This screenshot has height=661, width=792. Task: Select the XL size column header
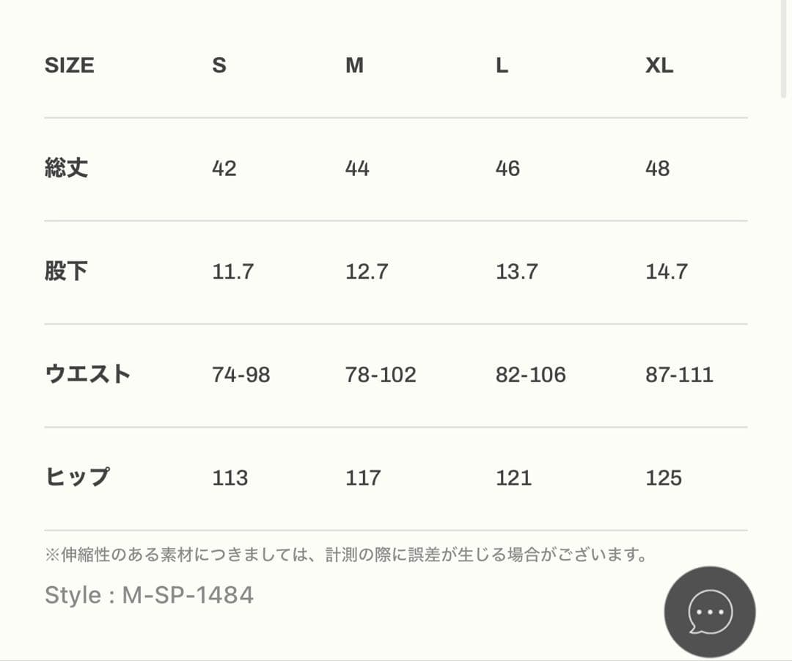659,65
